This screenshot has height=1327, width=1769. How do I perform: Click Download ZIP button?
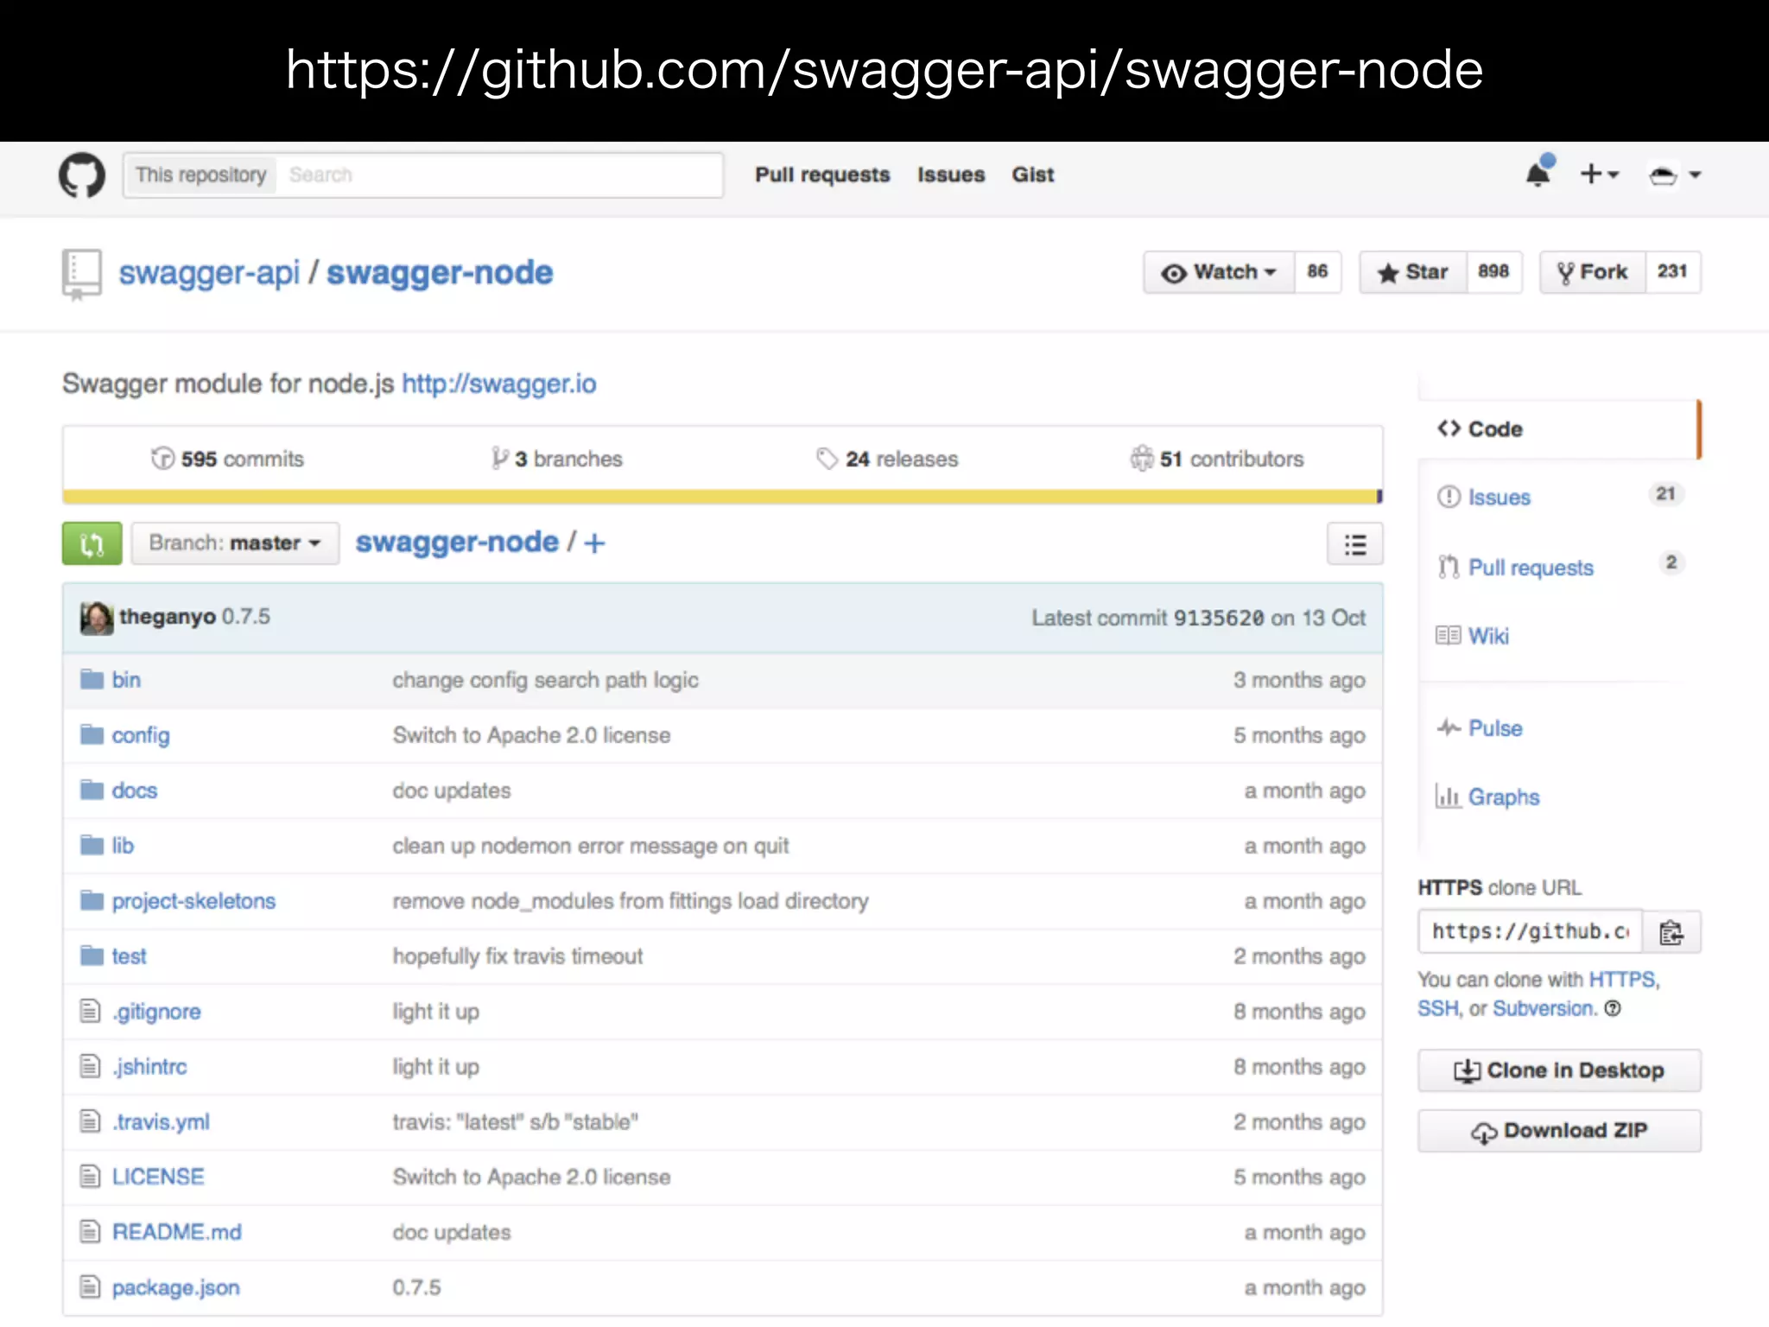click(x=1559, y=1131)
